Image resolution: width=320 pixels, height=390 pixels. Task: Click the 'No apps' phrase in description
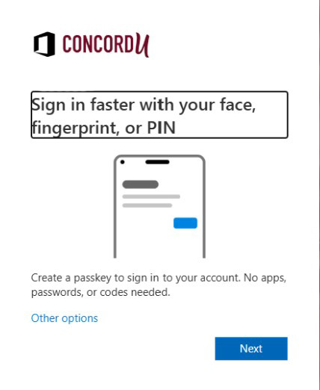(265, 278)
